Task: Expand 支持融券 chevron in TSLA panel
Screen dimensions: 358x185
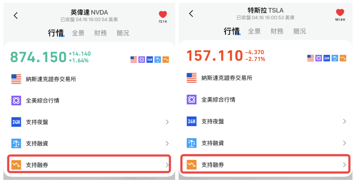Action: [344, 165]
